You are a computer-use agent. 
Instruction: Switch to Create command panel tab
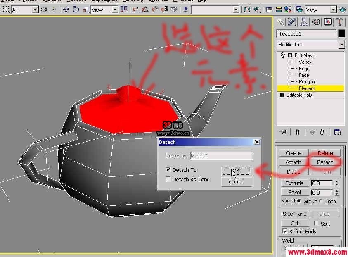pyautogui.click(x=281, y=22)
